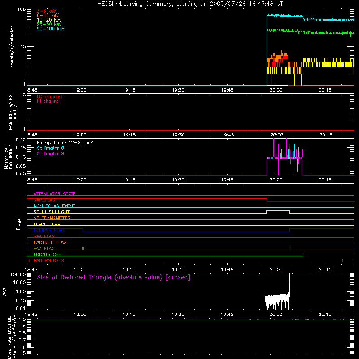Click the 100.00 tick on the SAS axis
The height and width of the screenshot is (359, 359).
[x=18, y=275]
